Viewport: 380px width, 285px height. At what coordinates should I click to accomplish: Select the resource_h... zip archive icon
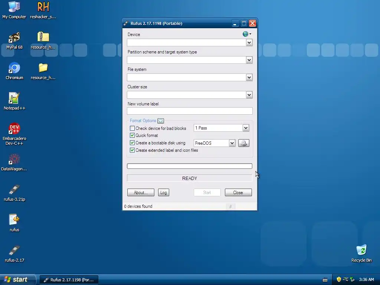coord(43,40)
